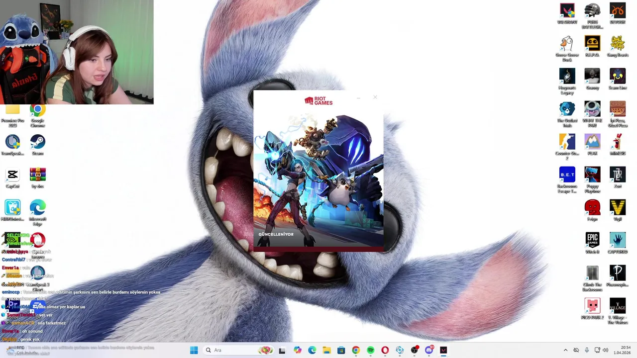Switch to Spotify in the taskbar

coord(370,350)
